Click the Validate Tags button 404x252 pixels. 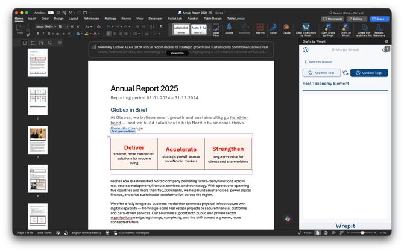[369, 73]
